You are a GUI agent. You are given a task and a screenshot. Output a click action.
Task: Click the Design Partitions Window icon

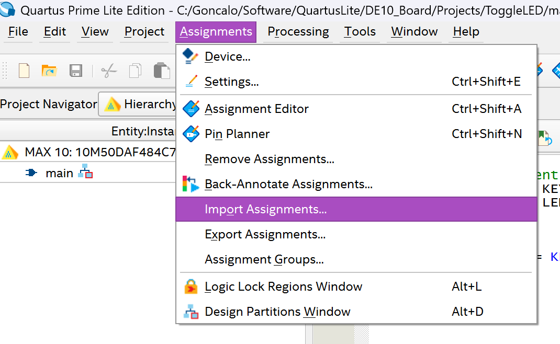click(191, 312)
